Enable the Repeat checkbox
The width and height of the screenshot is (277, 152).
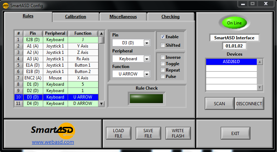click(x=163, y=70)
